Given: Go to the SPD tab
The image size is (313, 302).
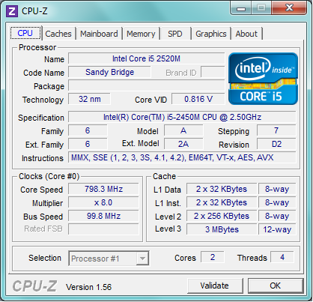Looking at the screenshot, I should (x=175, y=34).
